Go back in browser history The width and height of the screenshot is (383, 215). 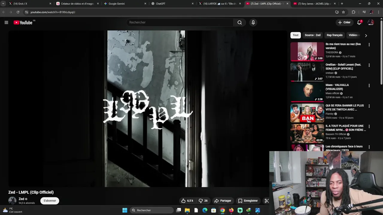tap(4, 12)
